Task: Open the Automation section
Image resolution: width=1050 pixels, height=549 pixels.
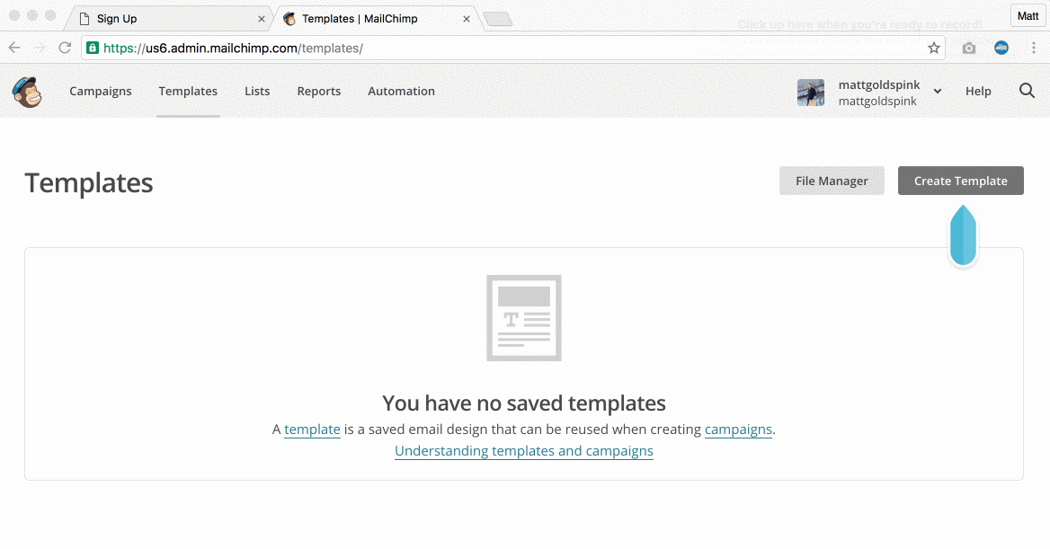Action: [401, 91]
